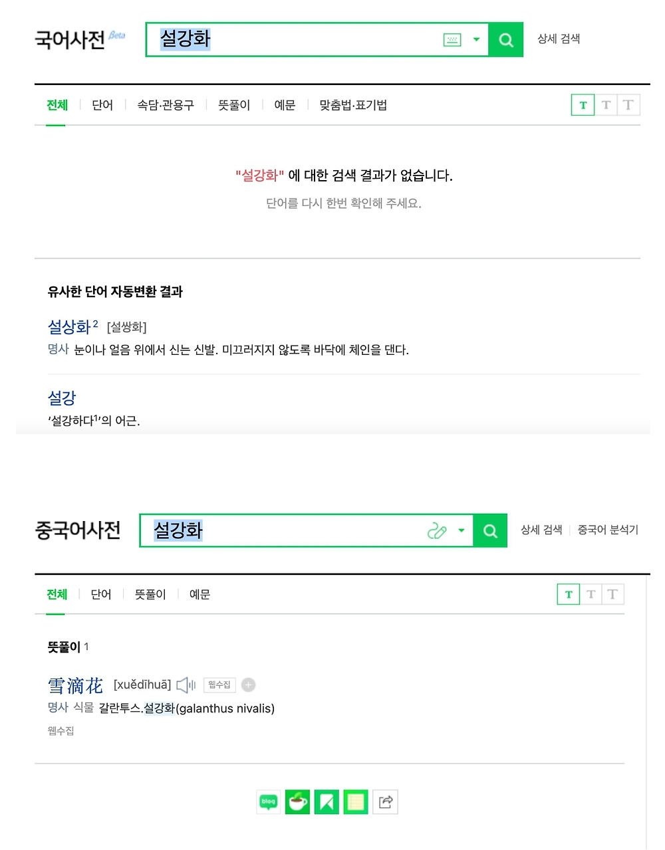Click the yellow memo note share icon
The image size is (665, 850).
356,802
